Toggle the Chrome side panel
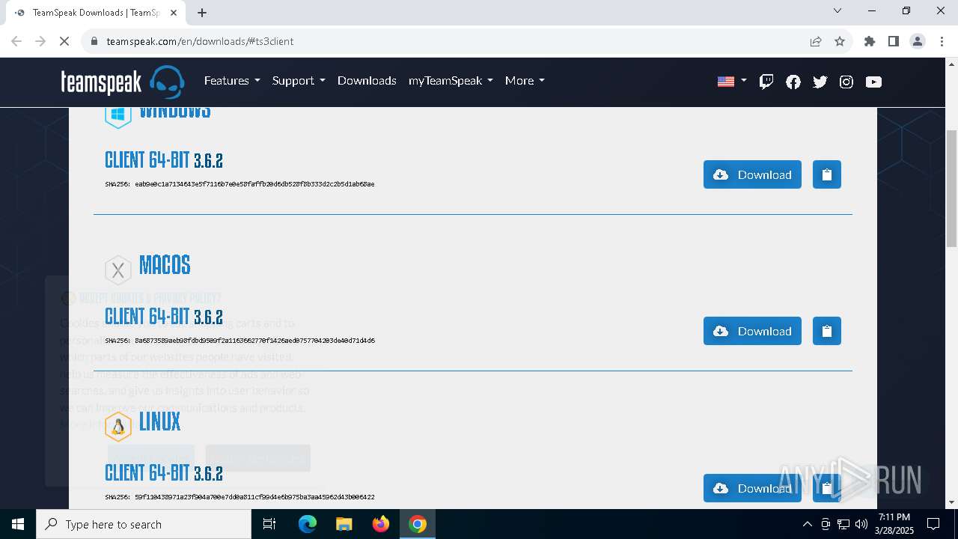The image size is (958, 539). (894, 41)
